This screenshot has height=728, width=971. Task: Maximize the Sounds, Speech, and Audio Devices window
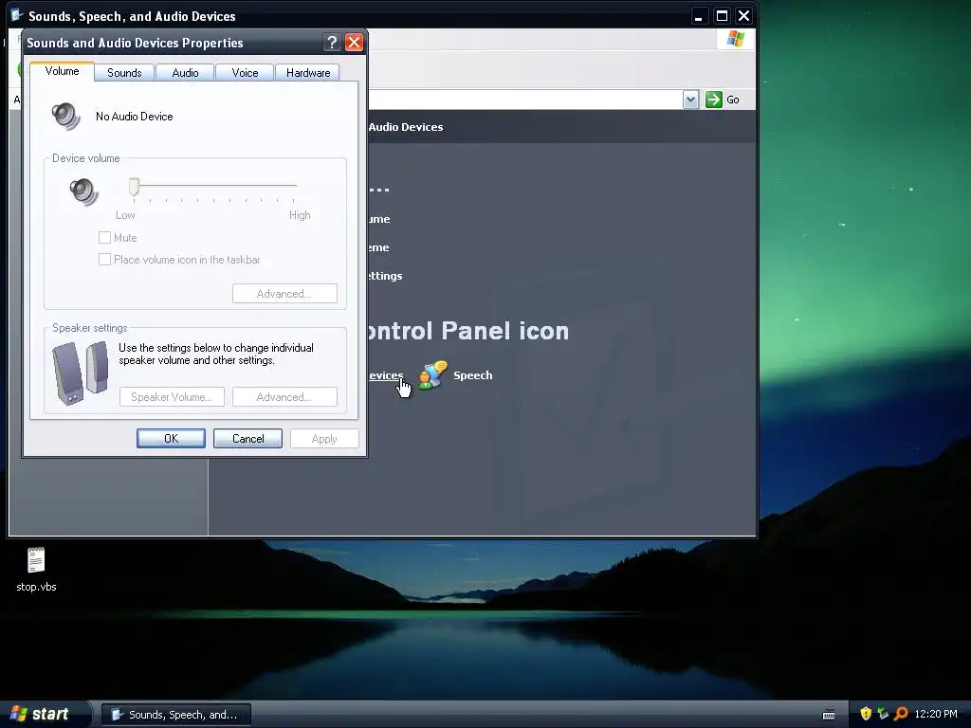(722, 16)
